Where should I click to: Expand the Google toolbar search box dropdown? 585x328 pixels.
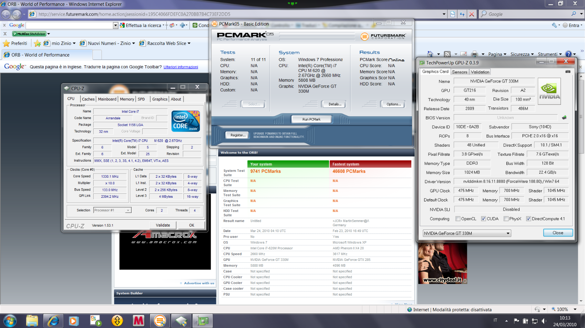pyautogui.click(x=116, y=25)
